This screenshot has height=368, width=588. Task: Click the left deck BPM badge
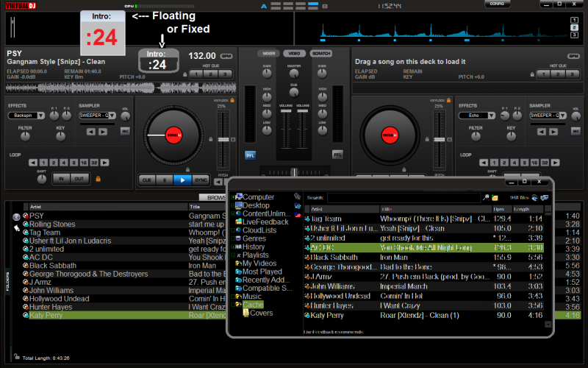[x=226, y=56]
